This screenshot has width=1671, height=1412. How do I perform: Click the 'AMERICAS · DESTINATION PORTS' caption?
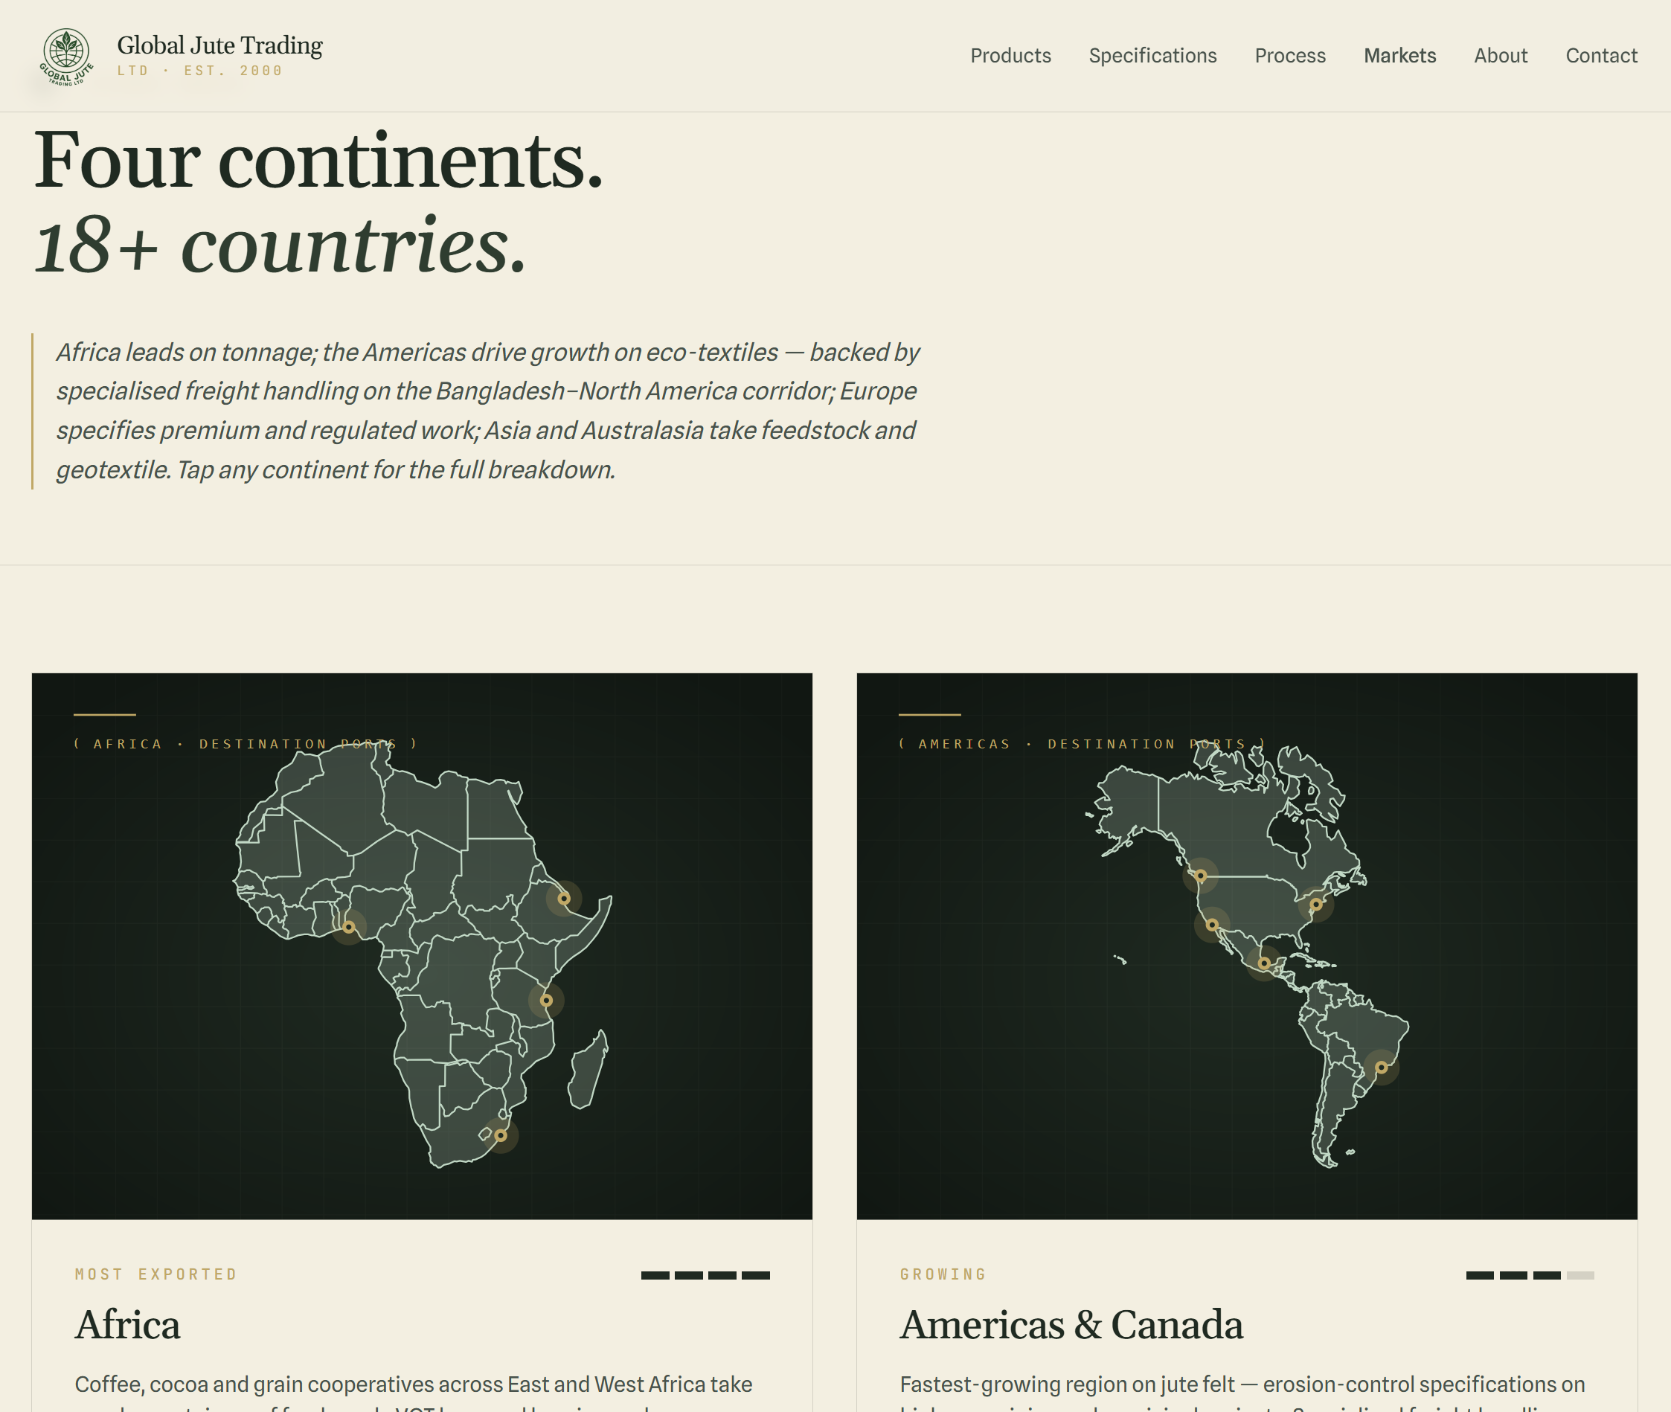click(x=1081, y=744)
